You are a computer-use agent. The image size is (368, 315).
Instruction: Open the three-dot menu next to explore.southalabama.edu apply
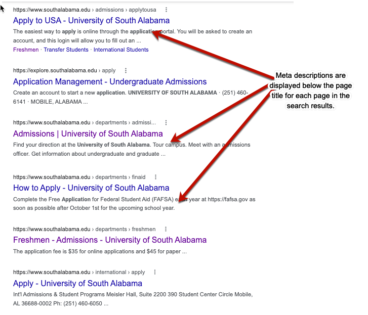(126, 71)
